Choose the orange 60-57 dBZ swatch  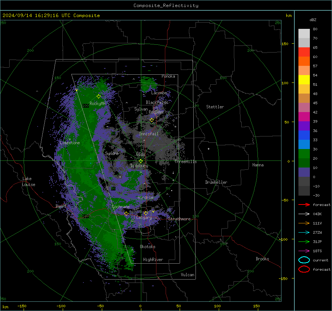point(304,61)
